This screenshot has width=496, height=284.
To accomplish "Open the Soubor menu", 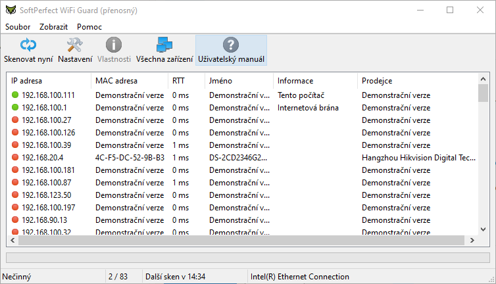I will 18,27.
